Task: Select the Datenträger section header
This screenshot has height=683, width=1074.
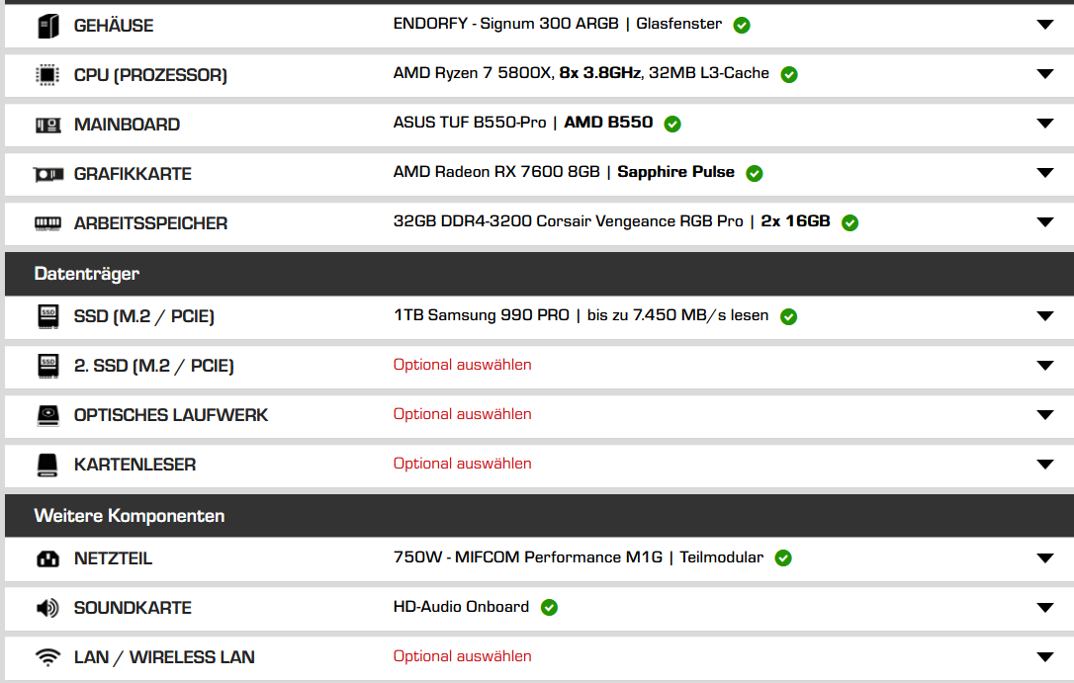Action: click(539, 274)
